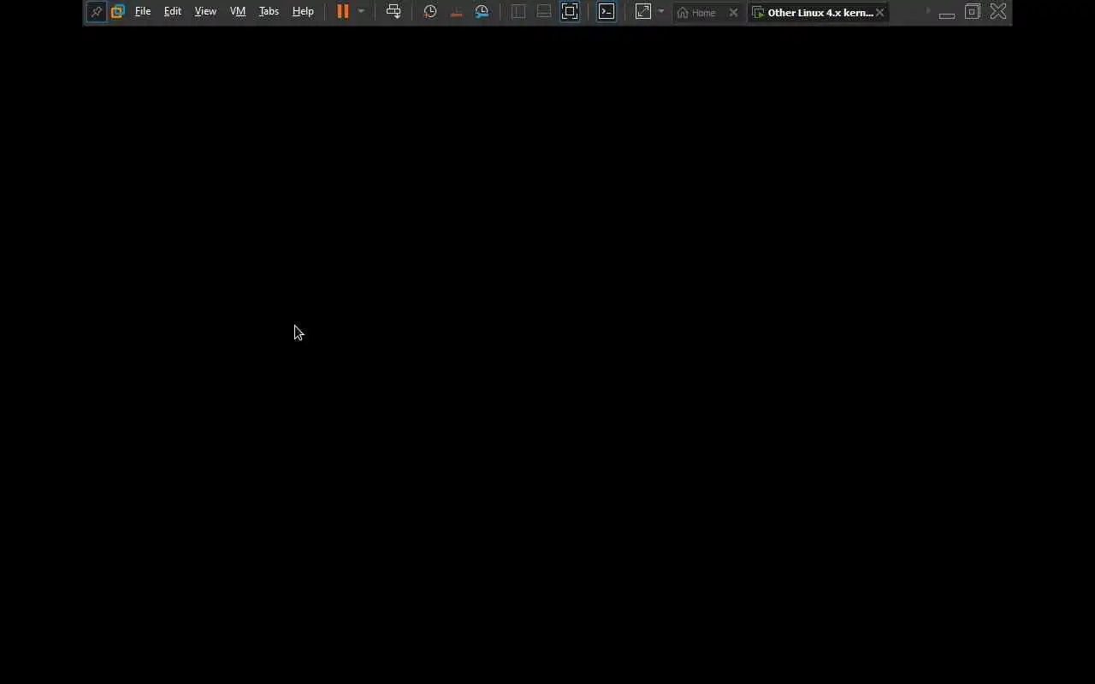Expand the stretch options dropdown arrow
This screenshot has width=1095, height=684.
coord(661,12)
